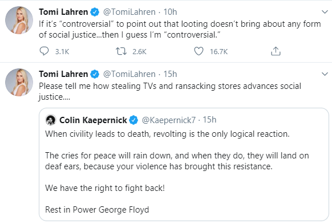Image resolution: width=332 pixels, height=224 pixels.
Task: Open the 15h timestamp of quoted tweet
Action: [x=209, y=120]
